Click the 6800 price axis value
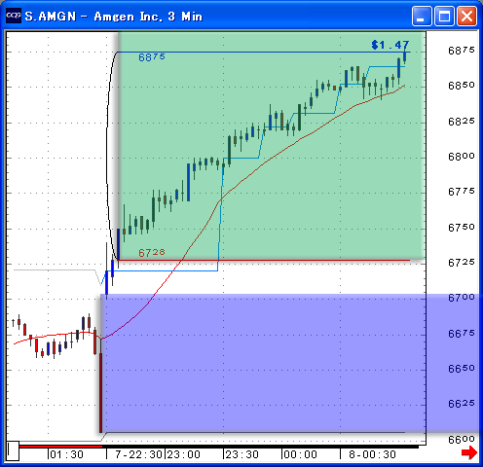This screenshot has height=467, width=483. pos(462,157)
